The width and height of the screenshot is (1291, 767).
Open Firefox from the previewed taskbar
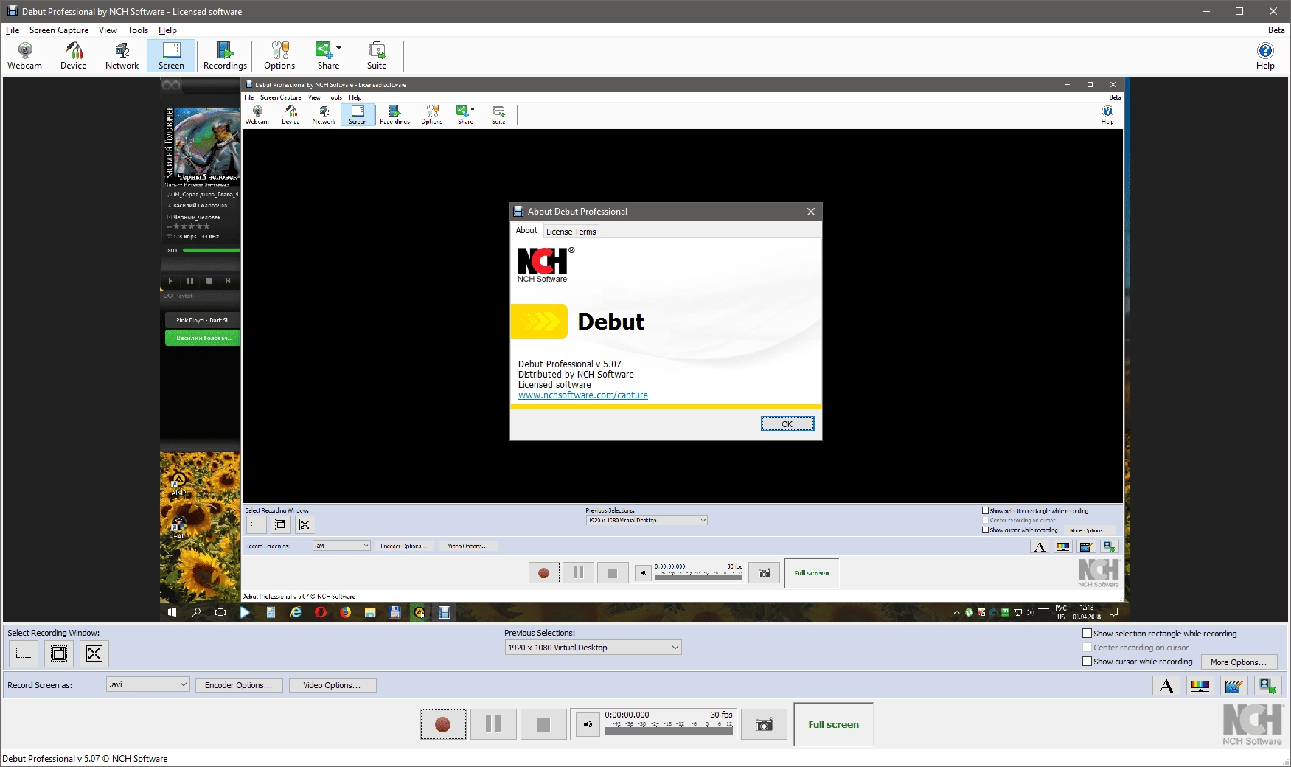coord(345,612)
